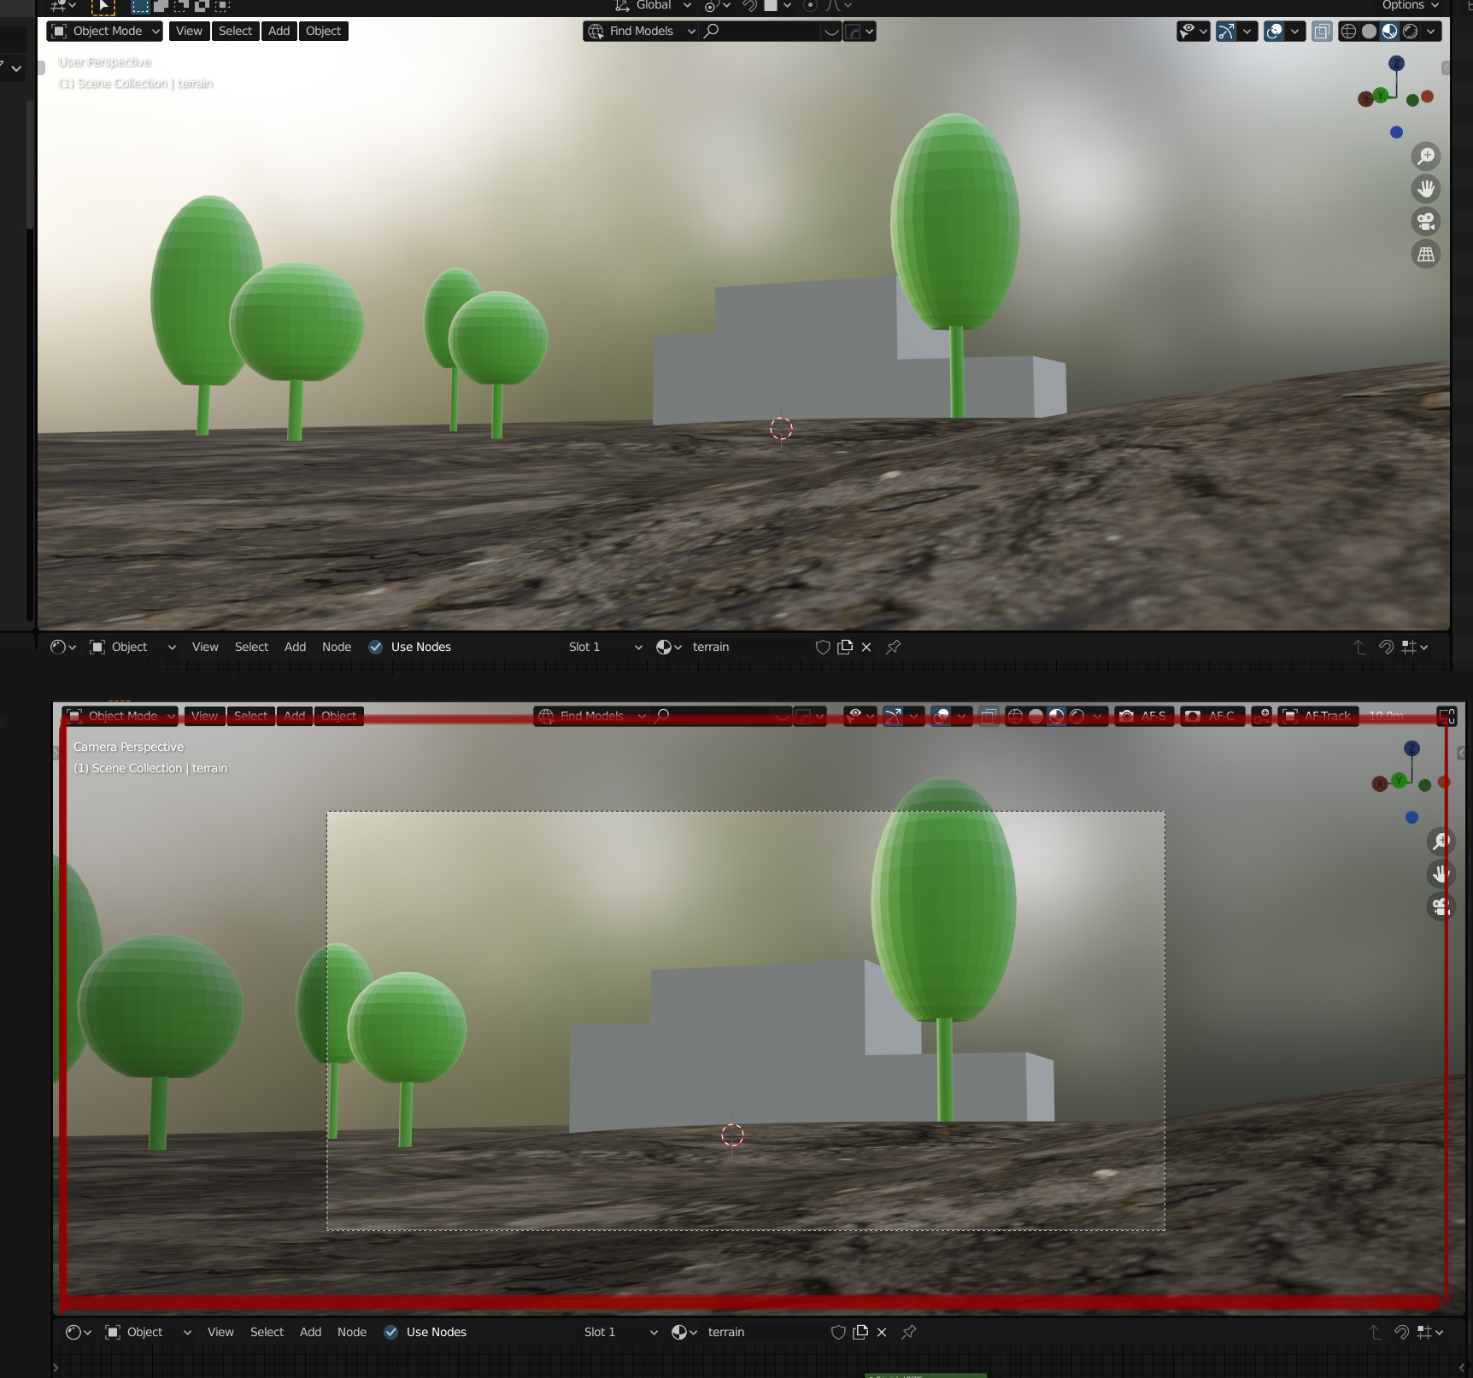Unlink the terrain material with the X icon

[866, 647]
